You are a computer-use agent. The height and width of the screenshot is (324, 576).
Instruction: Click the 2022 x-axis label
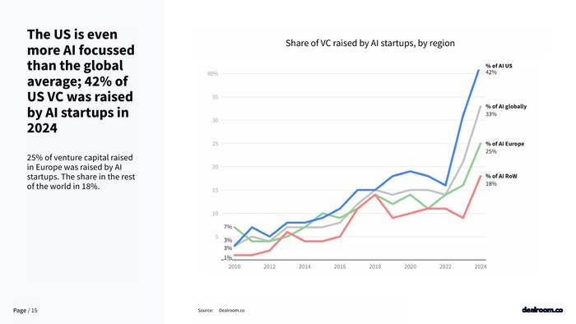pos(445,266)
